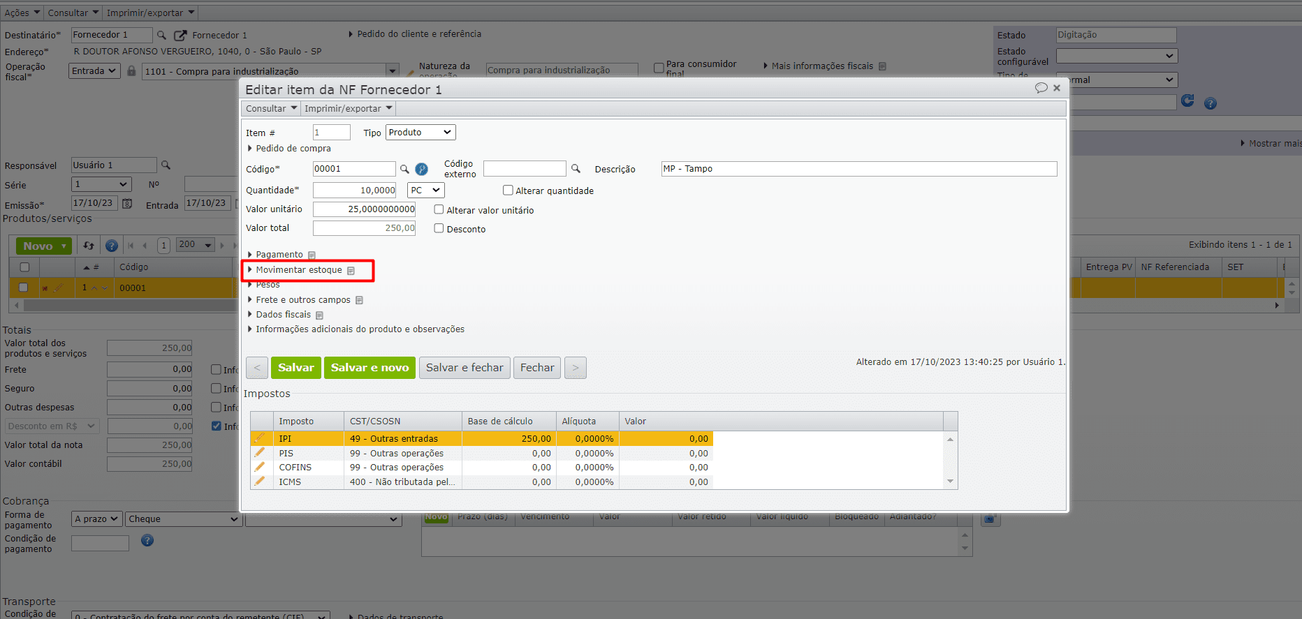Click the pencil edit icon on row 00001
The height and width of the screenshot is (619, 1302).
(58, 288)
